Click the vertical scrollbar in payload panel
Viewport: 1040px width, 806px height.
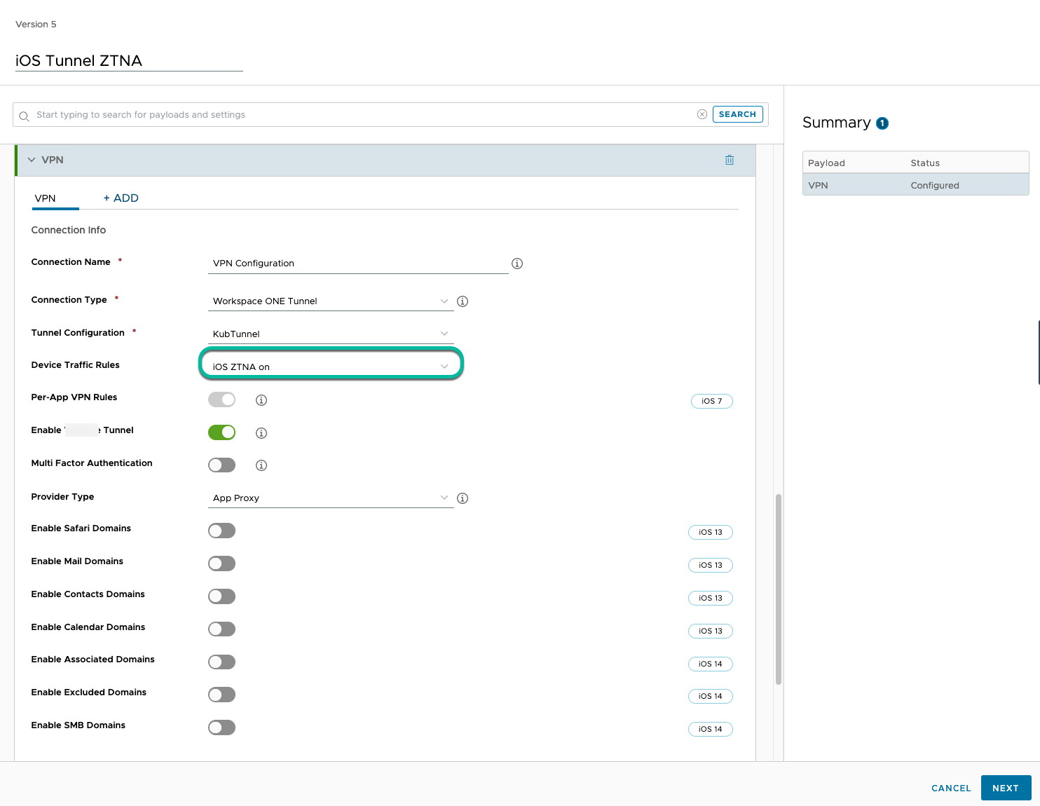778,589
